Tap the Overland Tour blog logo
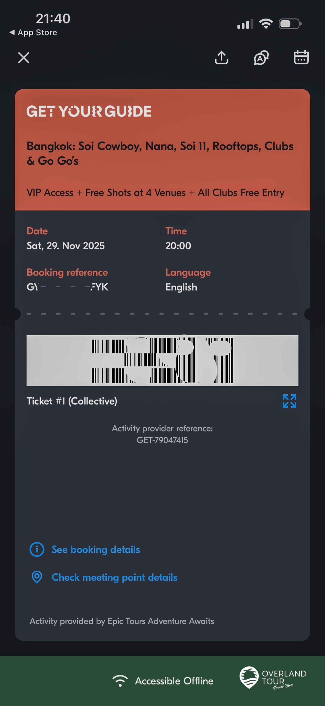Image resolution: width=325 pixels, height=706 pixels. click(x=273, y=678)
